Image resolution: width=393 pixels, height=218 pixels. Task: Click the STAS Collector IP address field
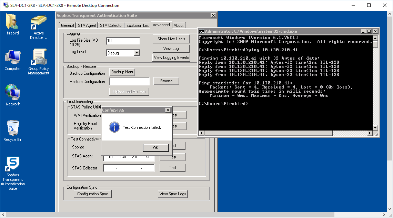(129, 168)
